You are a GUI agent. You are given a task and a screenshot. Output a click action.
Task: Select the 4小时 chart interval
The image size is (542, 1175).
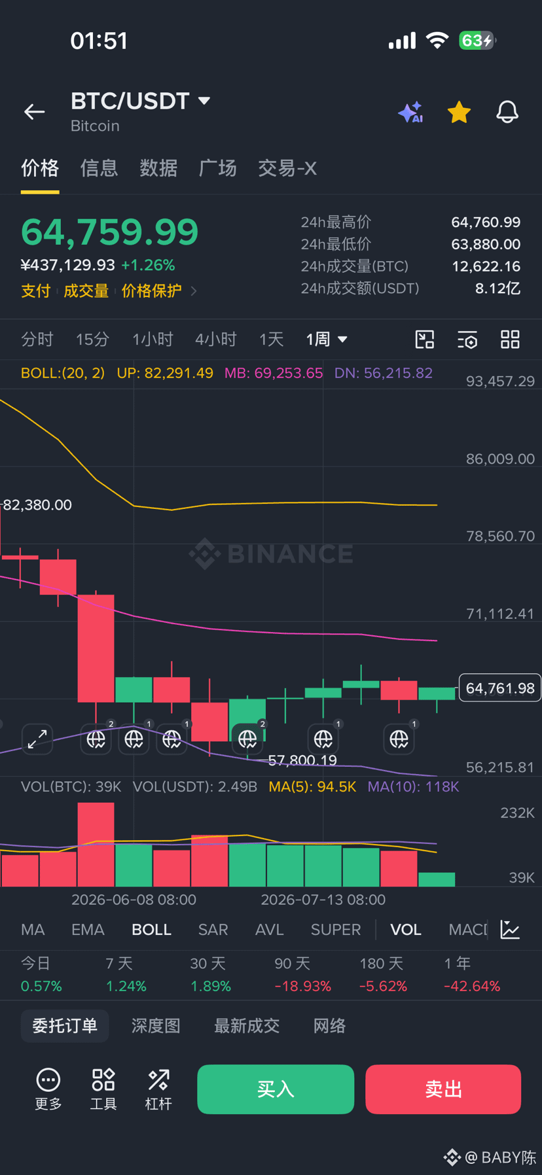click(x=215, y=339)
